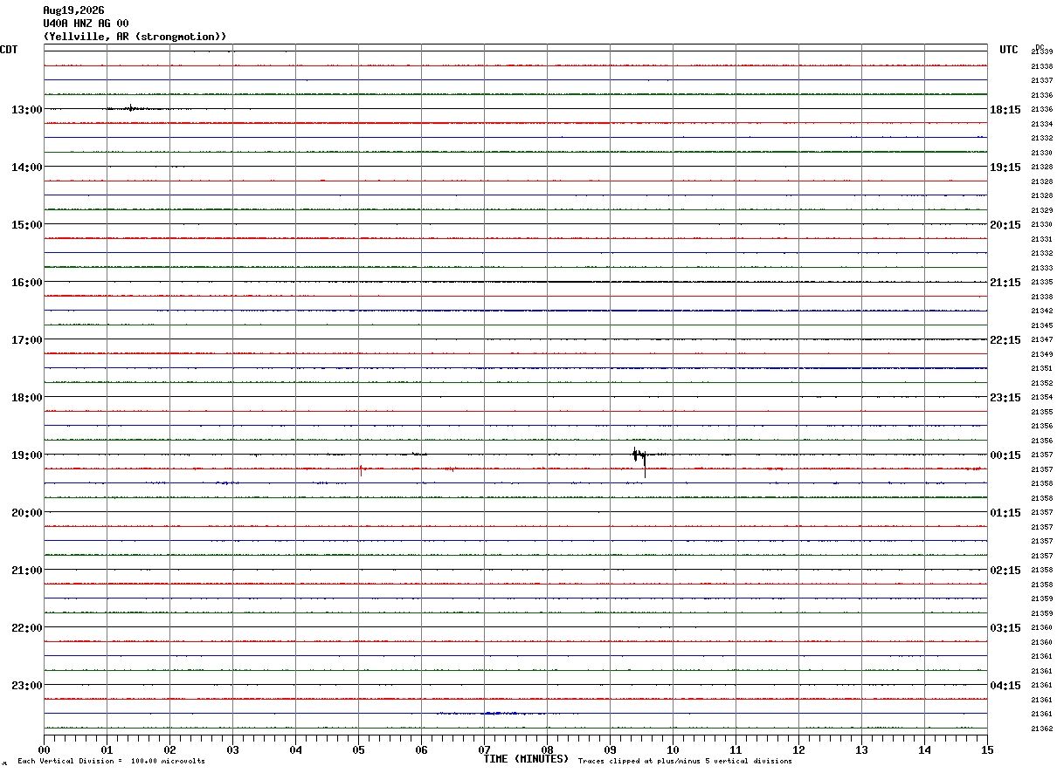This screenshot has height=773, width=1057.
Task: Select the DC offset value 21342
Action: pos(1042,311)
